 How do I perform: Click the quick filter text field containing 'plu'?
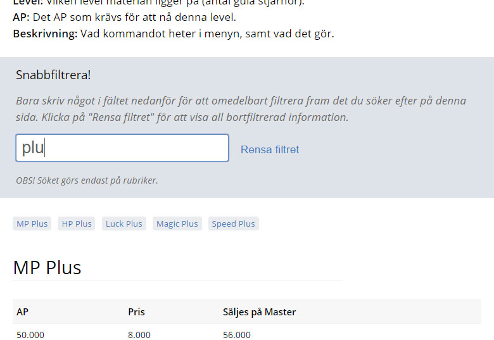122,148
